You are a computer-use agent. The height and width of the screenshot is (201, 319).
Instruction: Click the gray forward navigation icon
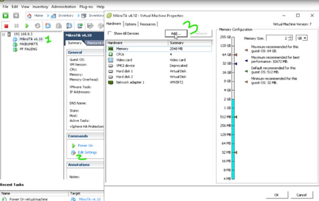16,15
